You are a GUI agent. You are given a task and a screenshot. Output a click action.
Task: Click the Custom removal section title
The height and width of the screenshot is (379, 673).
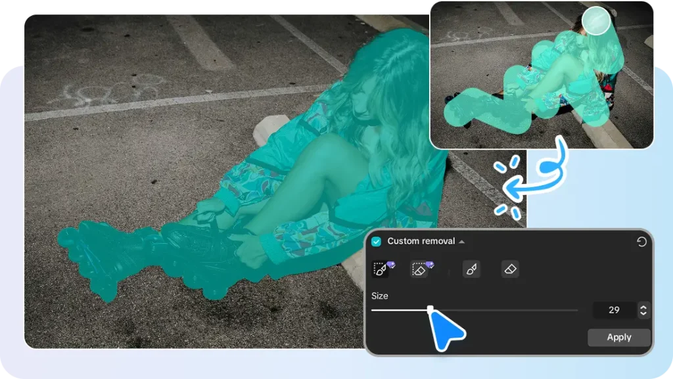[421, 241]
